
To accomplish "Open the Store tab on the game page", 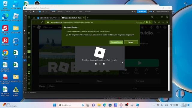I will tap(100, 81).
